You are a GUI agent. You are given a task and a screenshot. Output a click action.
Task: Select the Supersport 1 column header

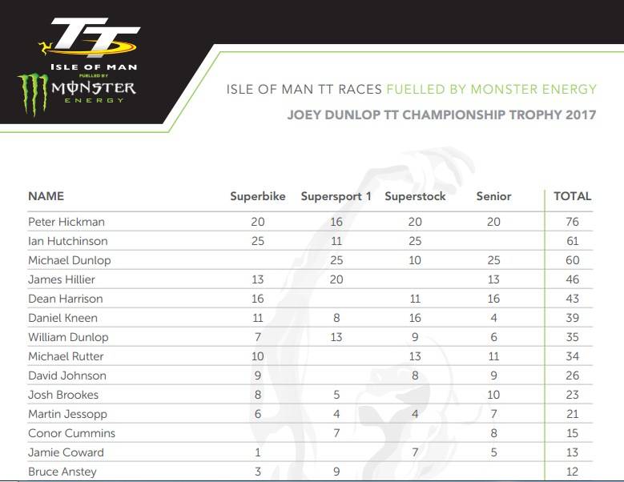336,196
